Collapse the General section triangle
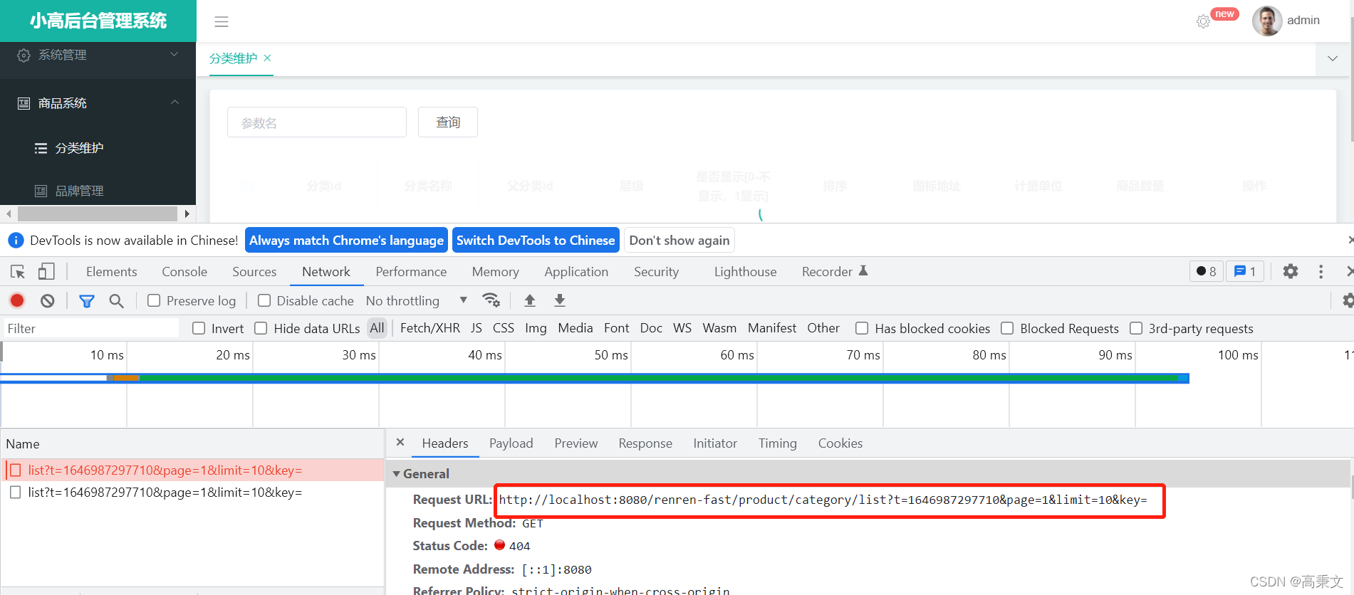 [x=397, y=474]
